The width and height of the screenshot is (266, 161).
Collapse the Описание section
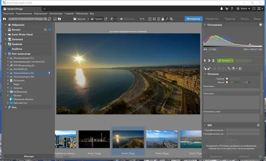coord(205,74)
